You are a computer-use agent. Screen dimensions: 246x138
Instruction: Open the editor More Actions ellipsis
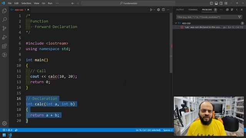168,10
